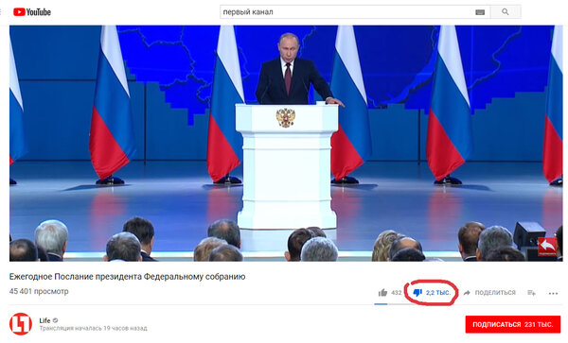Viewport: 568px width, 343px height.
Task: Click the video title Ежегодное Послание президента
Action: coord(127,277)
